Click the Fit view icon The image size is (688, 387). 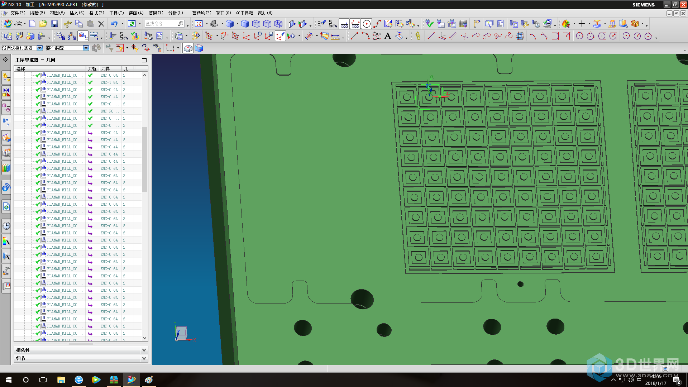click(x=199, y=24)
